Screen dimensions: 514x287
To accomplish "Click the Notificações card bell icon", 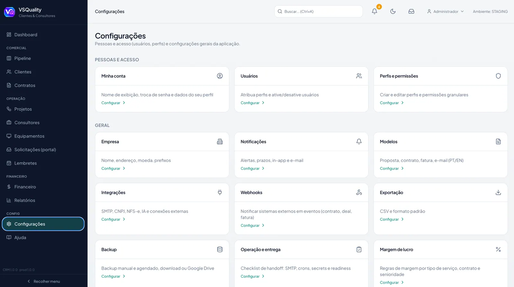I will coord(359,141).
